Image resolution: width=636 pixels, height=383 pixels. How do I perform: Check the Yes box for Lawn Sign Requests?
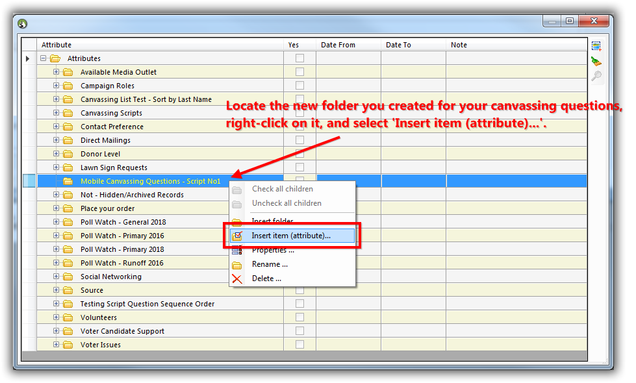point(299,167)
